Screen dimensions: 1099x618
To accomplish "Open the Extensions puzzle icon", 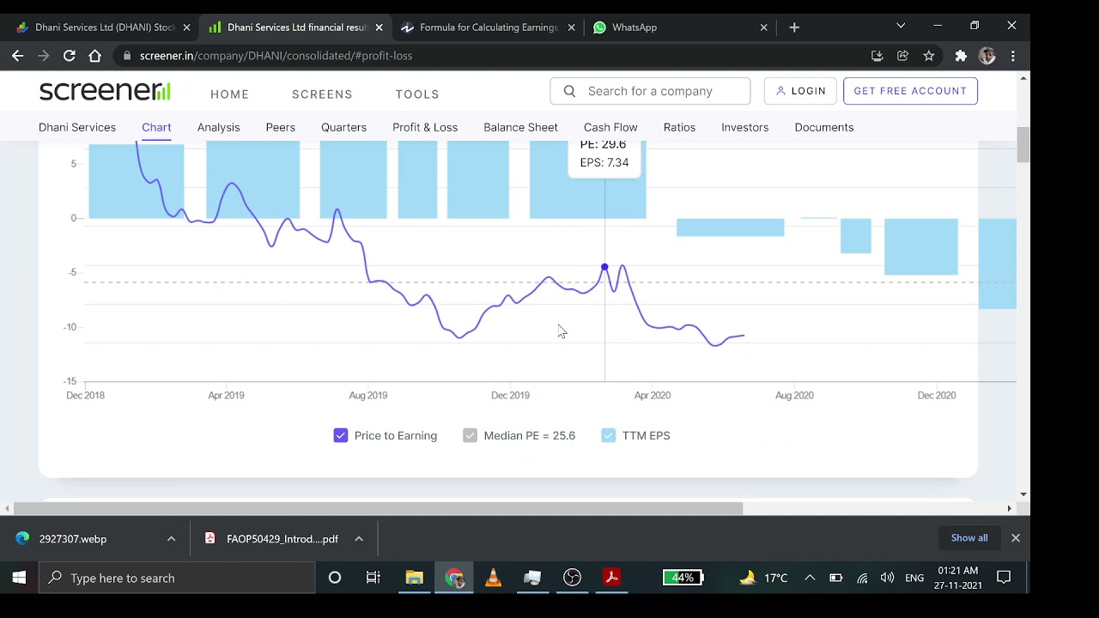I will 961,56.
